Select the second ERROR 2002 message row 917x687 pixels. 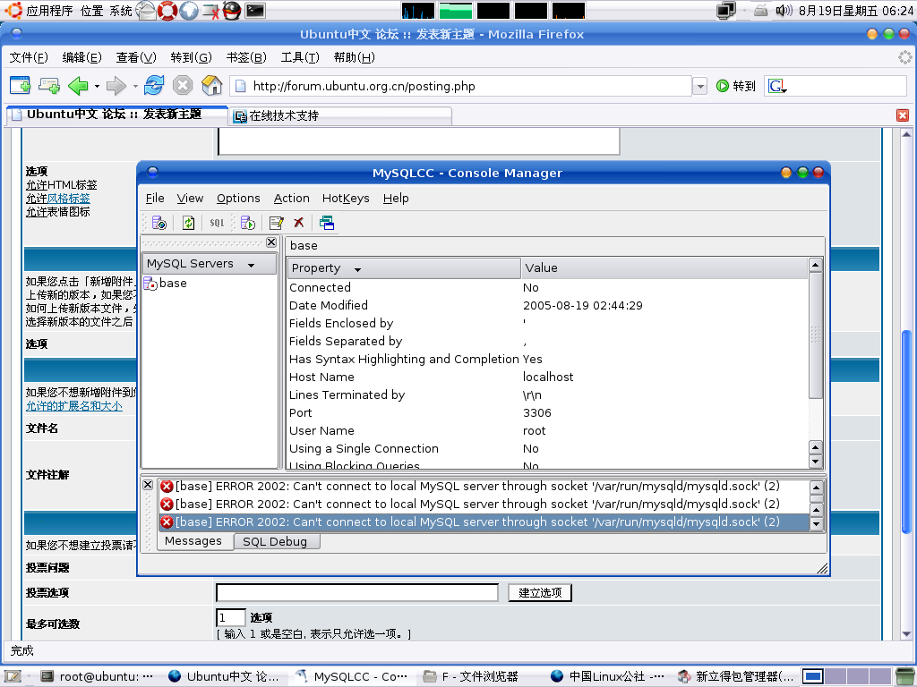pos(483,504)
